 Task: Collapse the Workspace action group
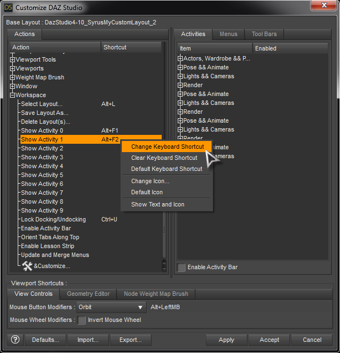[x=12, y=95]
